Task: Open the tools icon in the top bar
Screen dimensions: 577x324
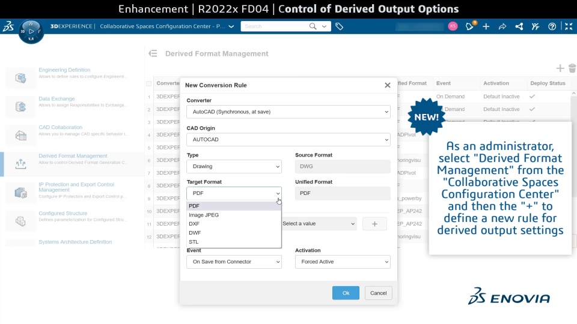Action: point(536,26)
